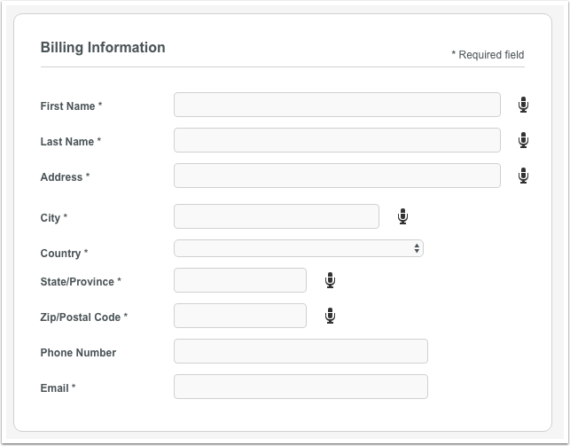Image resolution: width=570 pixels, height=446 pixels.
Task: Start dictation for the City field
Action: (x=402, y=216)
